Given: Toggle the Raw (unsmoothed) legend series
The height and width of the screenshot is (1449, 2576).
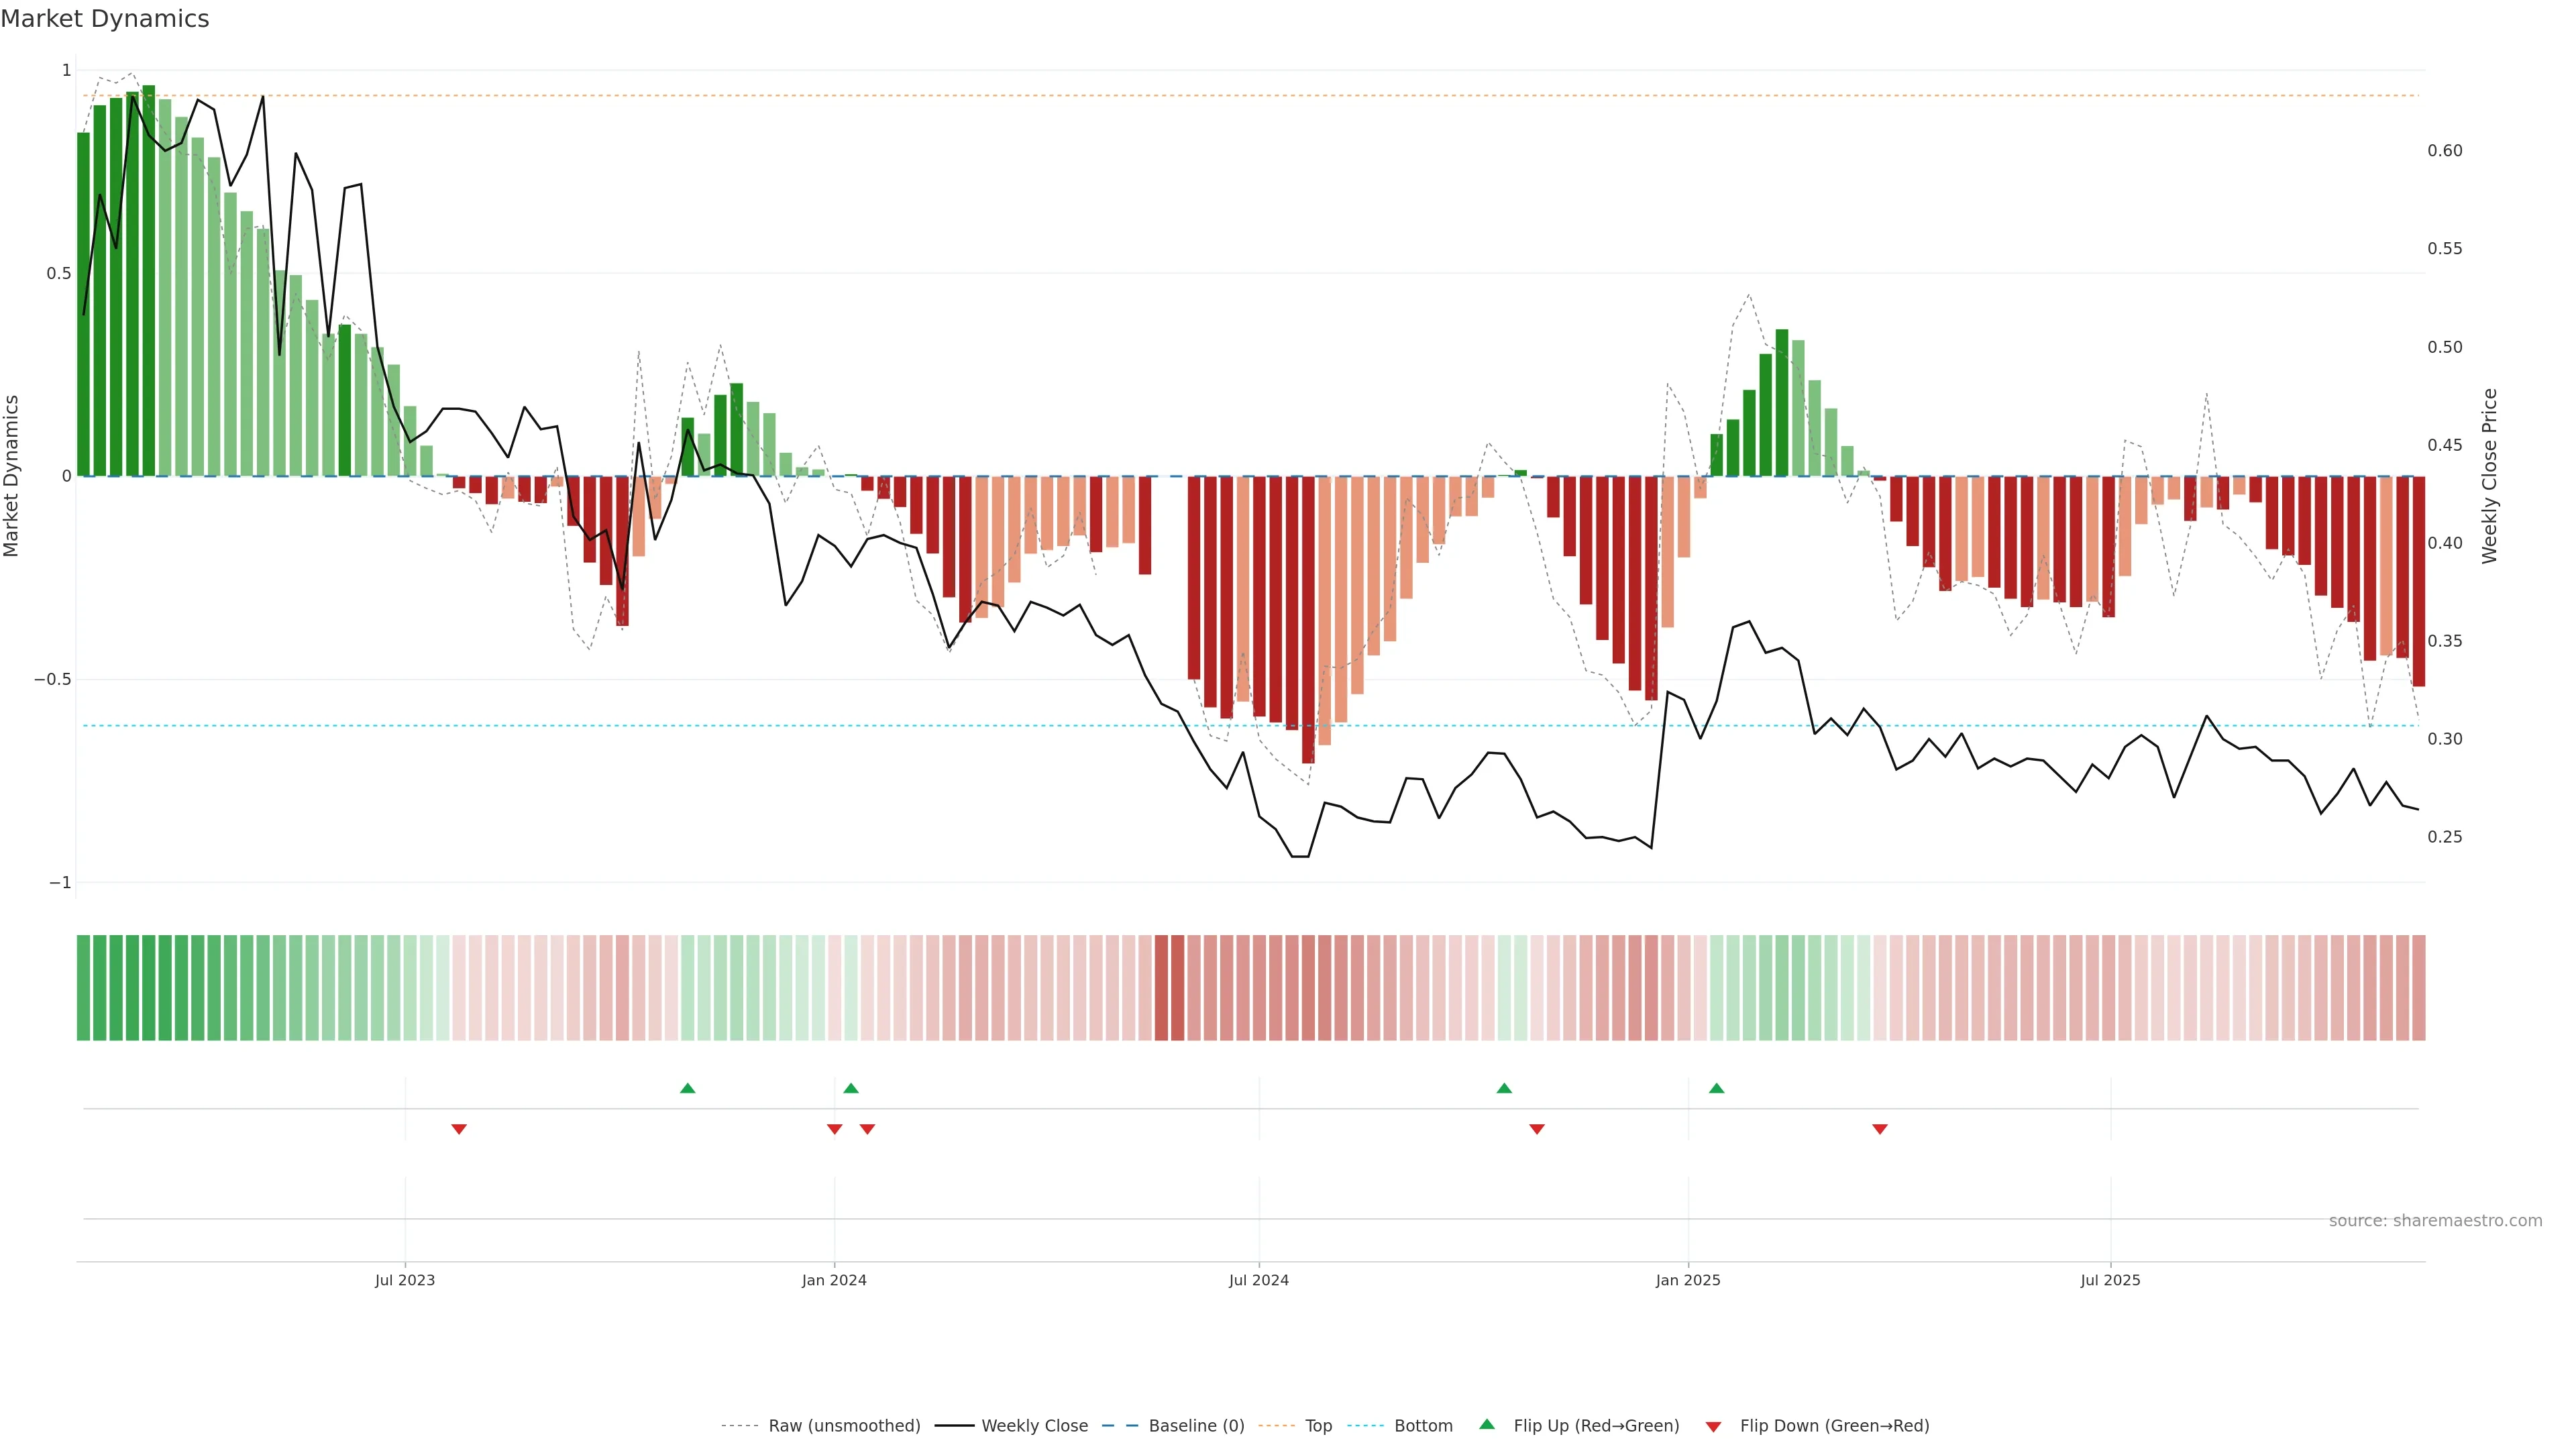Looking at the screenshot, I should tap(844, 1426).
